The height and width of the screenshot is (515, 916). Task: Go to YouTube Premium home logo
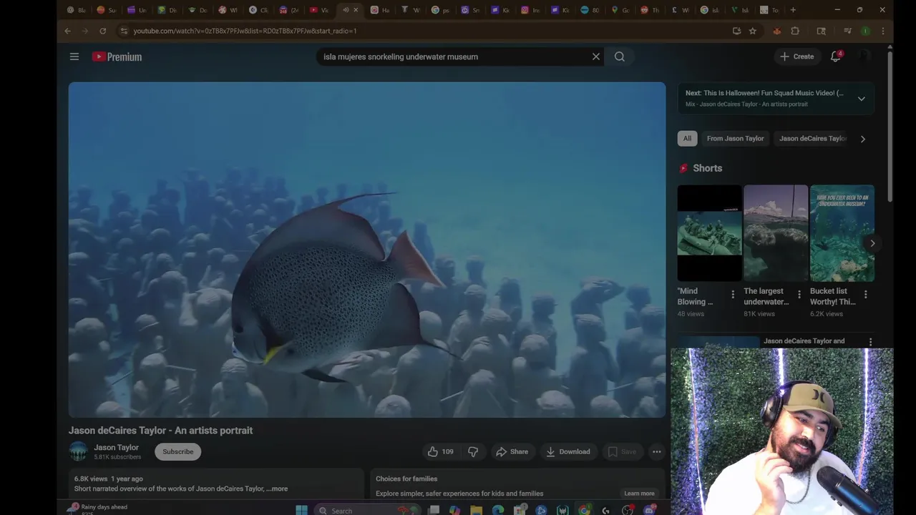(x=117, y=57)
